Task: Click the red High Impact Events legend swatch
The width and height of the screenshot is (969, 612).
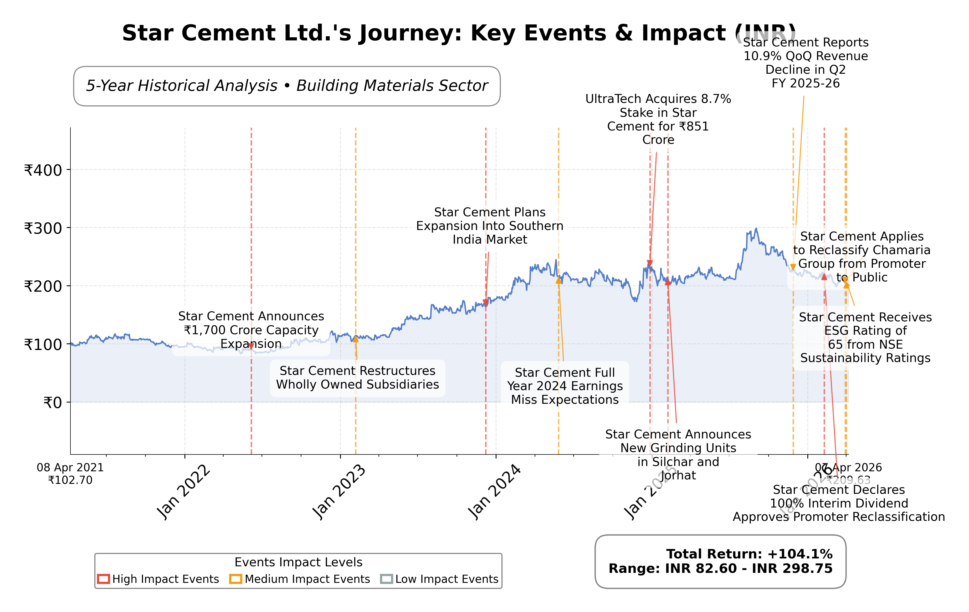Action: 104,579
